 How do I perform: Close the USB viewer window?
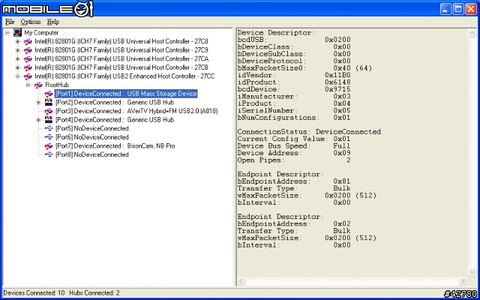pyautogui.click(x=471, y=9)
